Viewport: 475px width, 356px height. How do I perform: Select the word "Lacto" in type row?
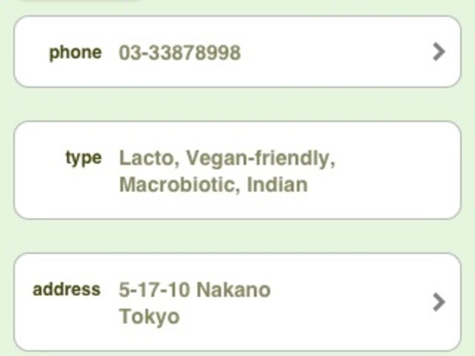[x=145, y=158]
